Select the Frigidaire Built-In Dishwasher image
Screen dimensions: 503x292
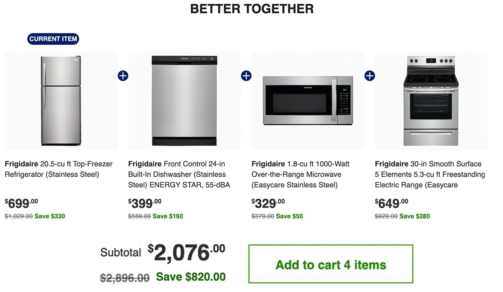coord(184,101)
